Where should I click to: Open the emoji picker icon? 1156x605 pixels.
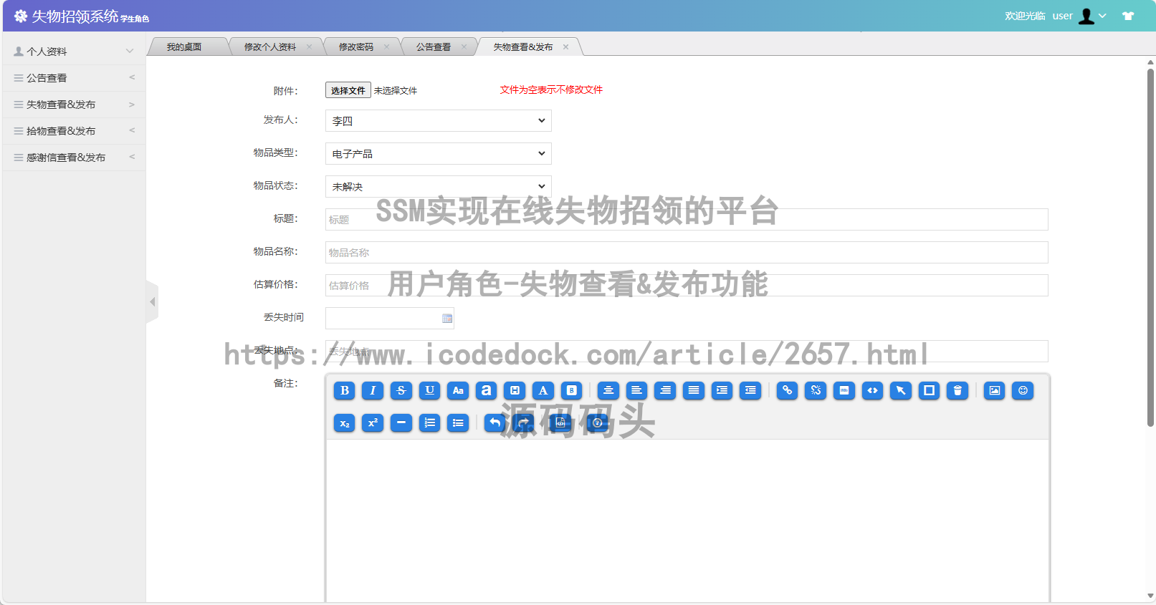1023,390
